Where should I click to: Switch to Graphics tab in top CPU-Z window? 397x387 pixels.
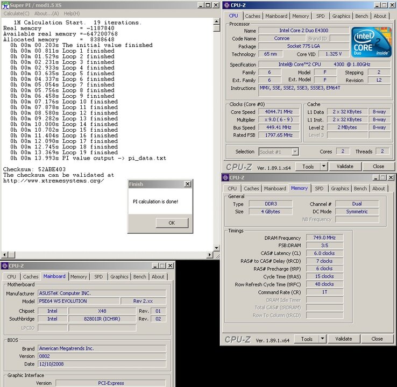point(341,16)
